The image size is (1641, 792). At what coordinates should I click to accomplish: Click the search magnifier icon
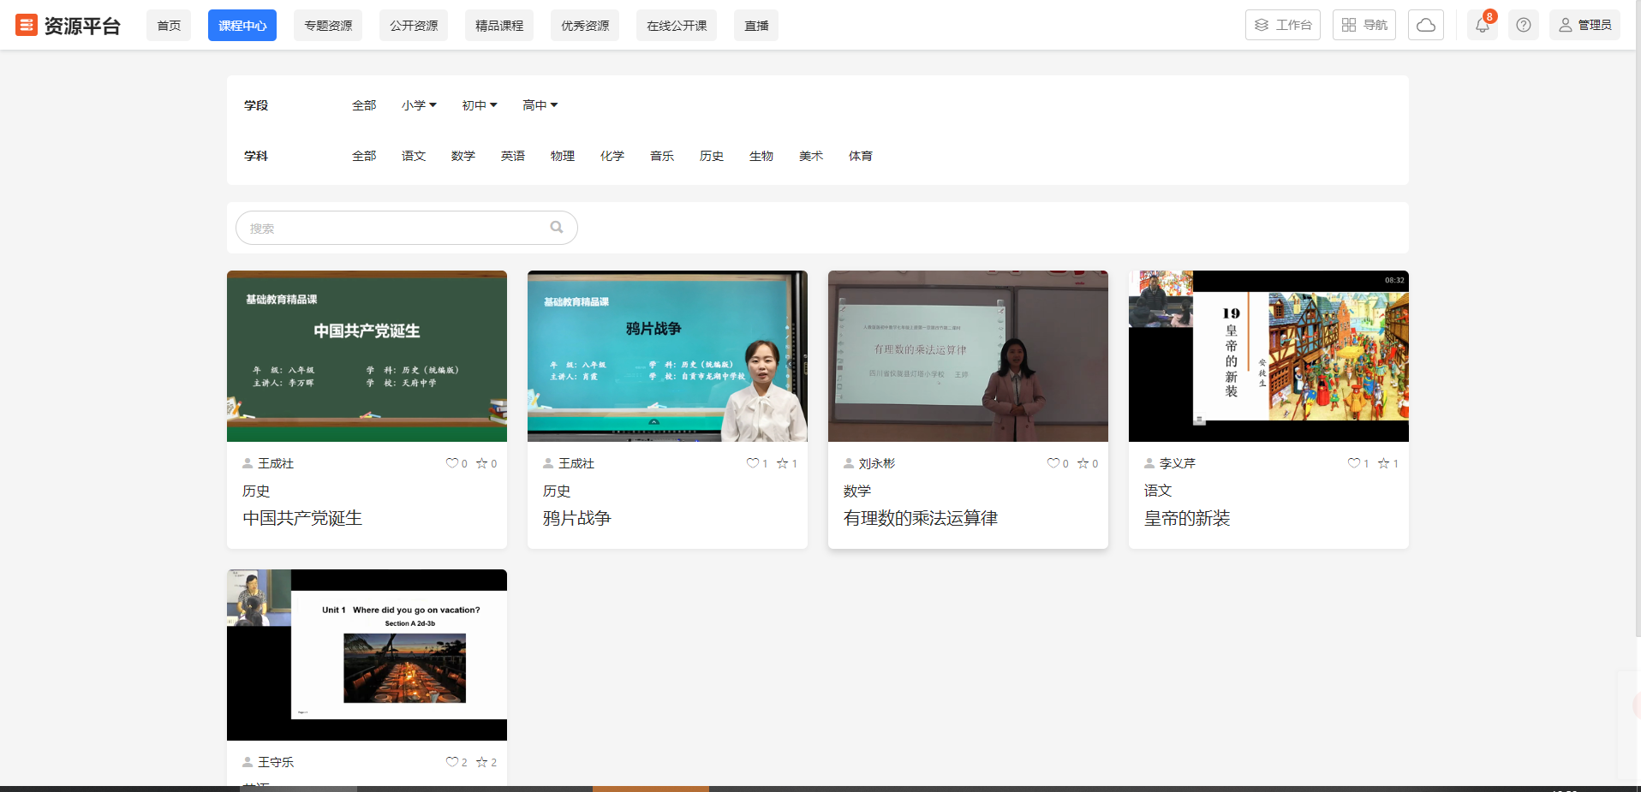(557, 228)
